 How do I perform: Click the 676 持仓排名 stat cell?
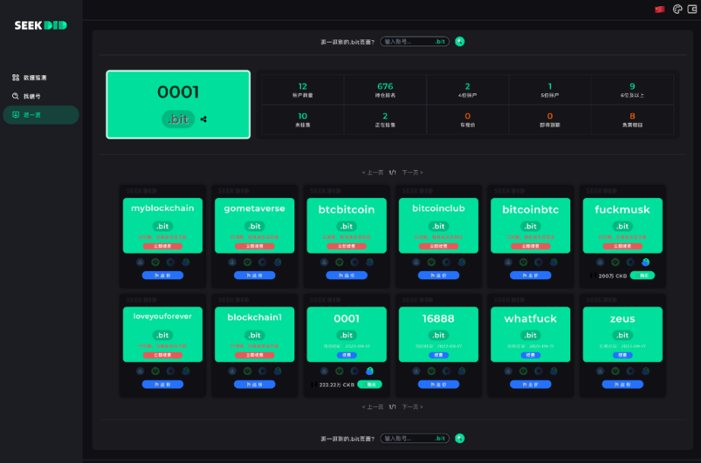[385, 90]
